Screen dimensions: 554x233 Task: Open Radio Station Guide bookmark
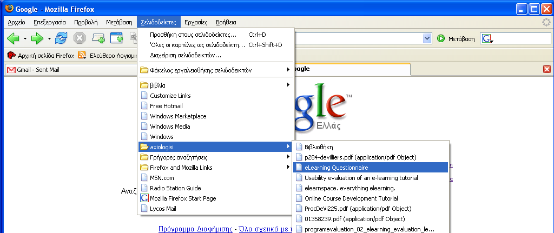click(x=216, y=188)
